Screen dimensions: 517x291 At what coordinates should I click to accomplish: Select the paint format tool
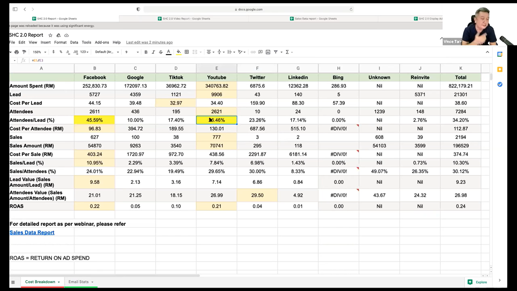click(x=24, y=52)
